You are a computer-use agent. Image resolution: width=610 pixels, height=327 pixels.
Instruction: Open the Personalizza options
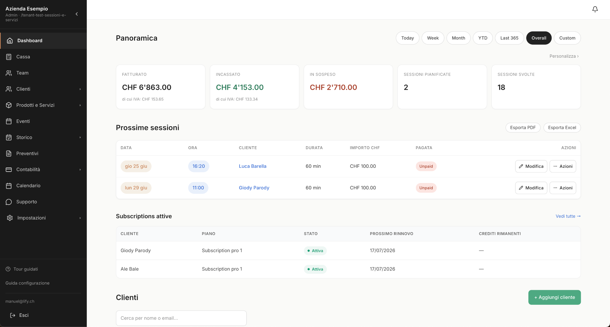point(564,56)
